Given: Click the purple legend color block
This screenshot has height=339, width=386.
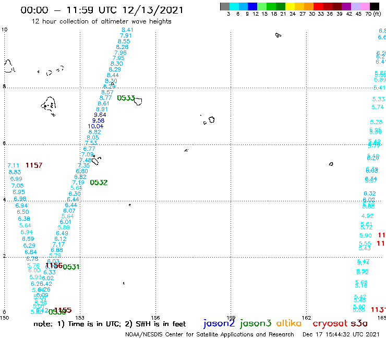Looking at the screenshot, I should (x=346, y=6).
